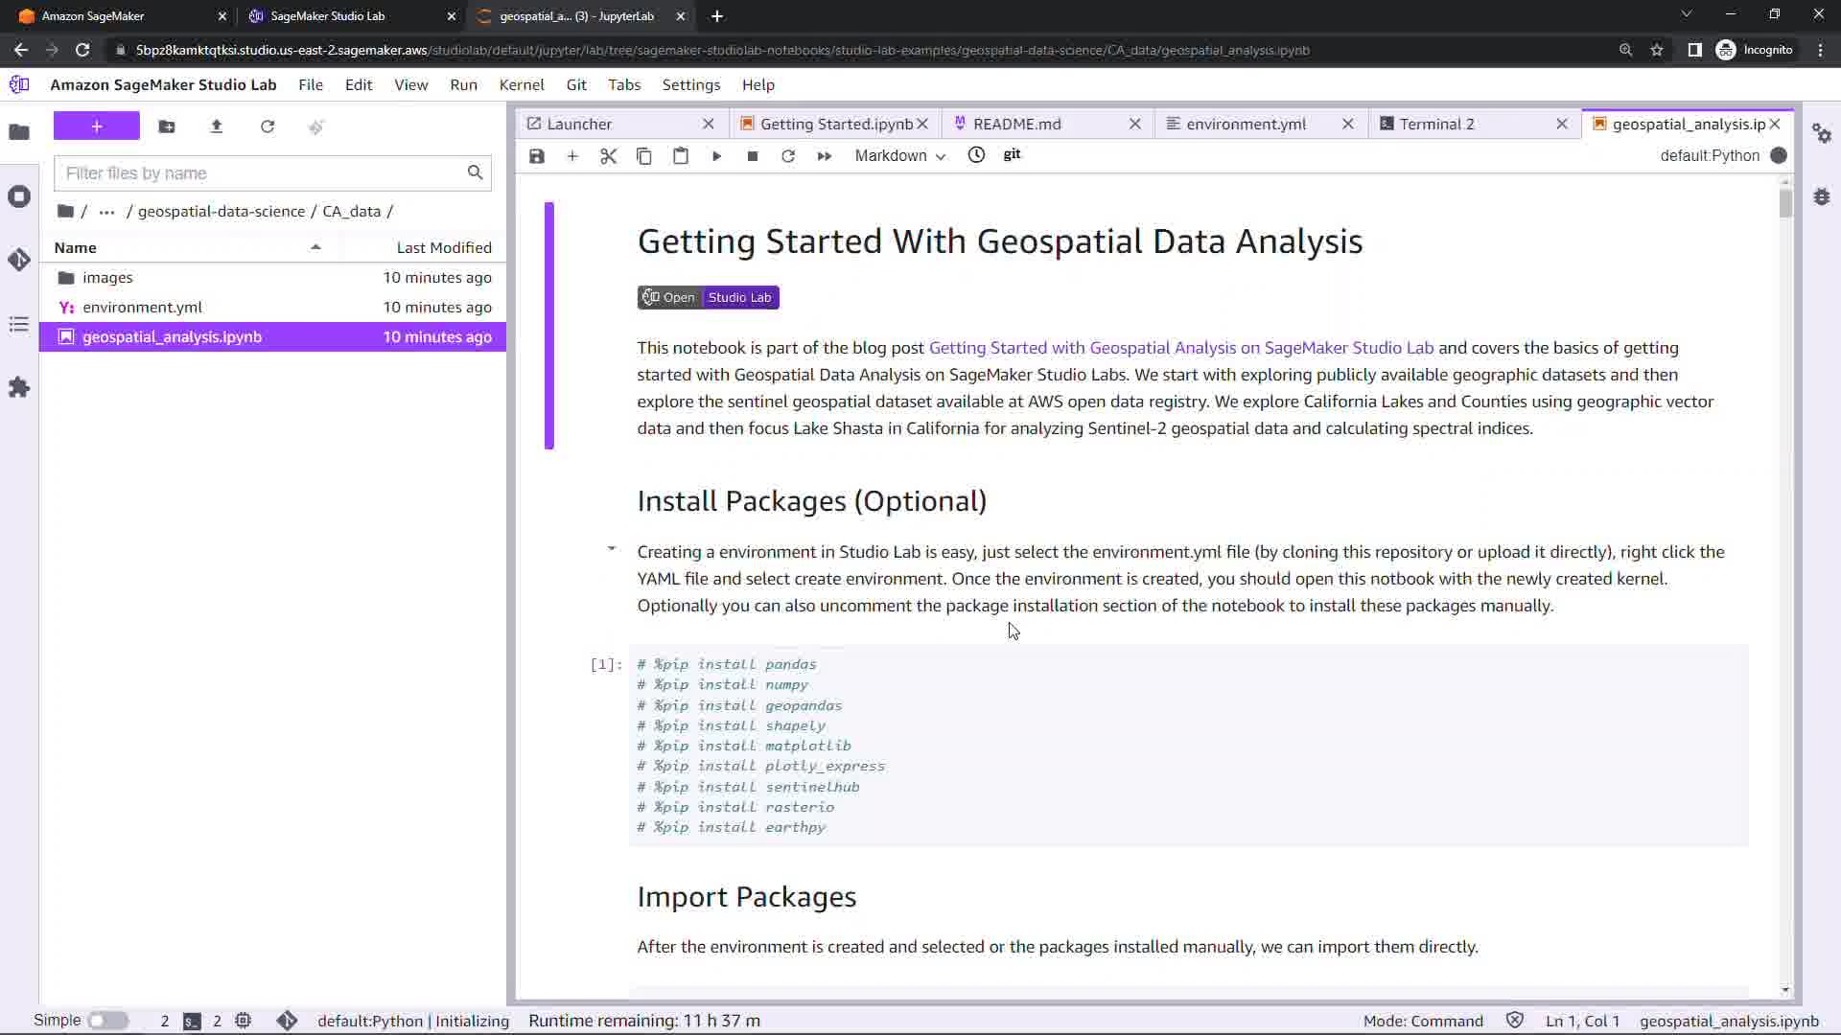Collapse the Install Packages section arrow

click(611, 549)
